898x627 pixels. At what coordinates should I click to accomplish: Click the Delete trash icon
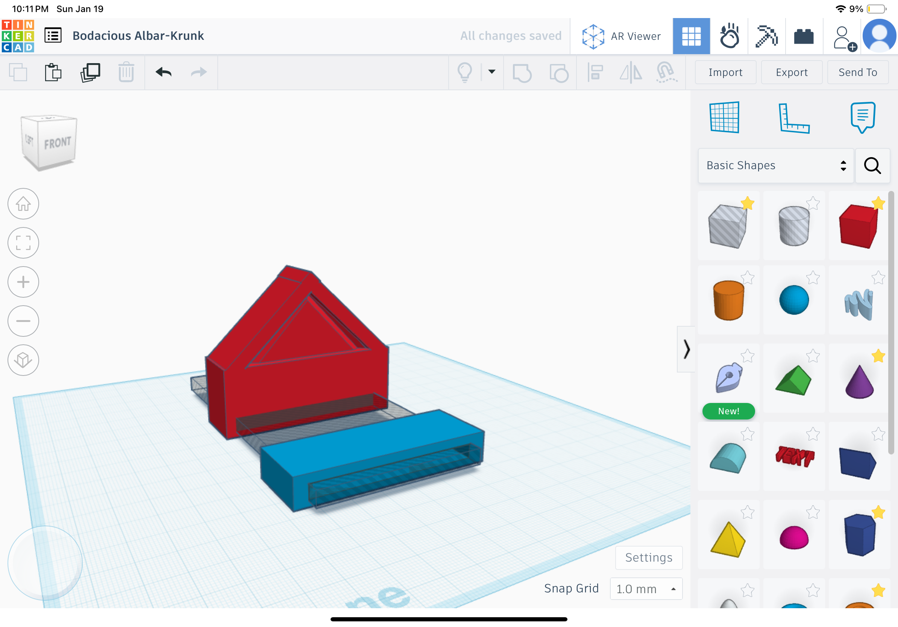(x=126, y=72)
